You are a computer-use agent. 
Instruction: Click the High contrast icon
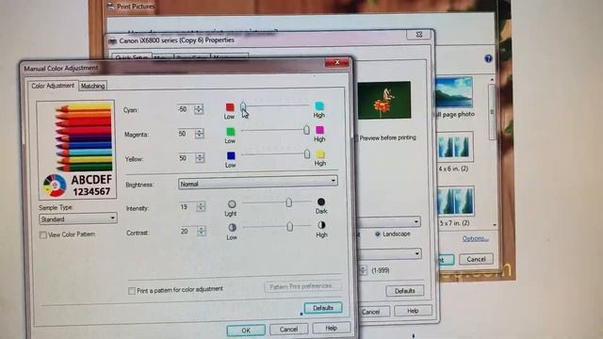point(321,225)
